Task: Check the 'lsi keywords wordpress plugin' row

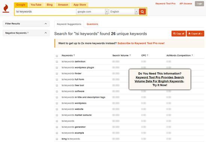Action: point(57,68)
